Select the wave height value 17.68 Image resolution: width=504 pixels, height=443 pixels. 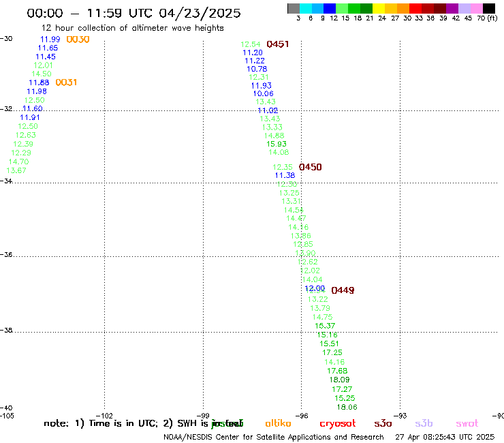tap(337, 371)
